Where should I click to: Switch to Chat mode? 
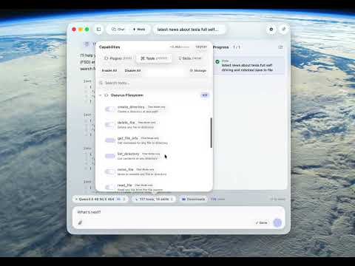(118, 30)
